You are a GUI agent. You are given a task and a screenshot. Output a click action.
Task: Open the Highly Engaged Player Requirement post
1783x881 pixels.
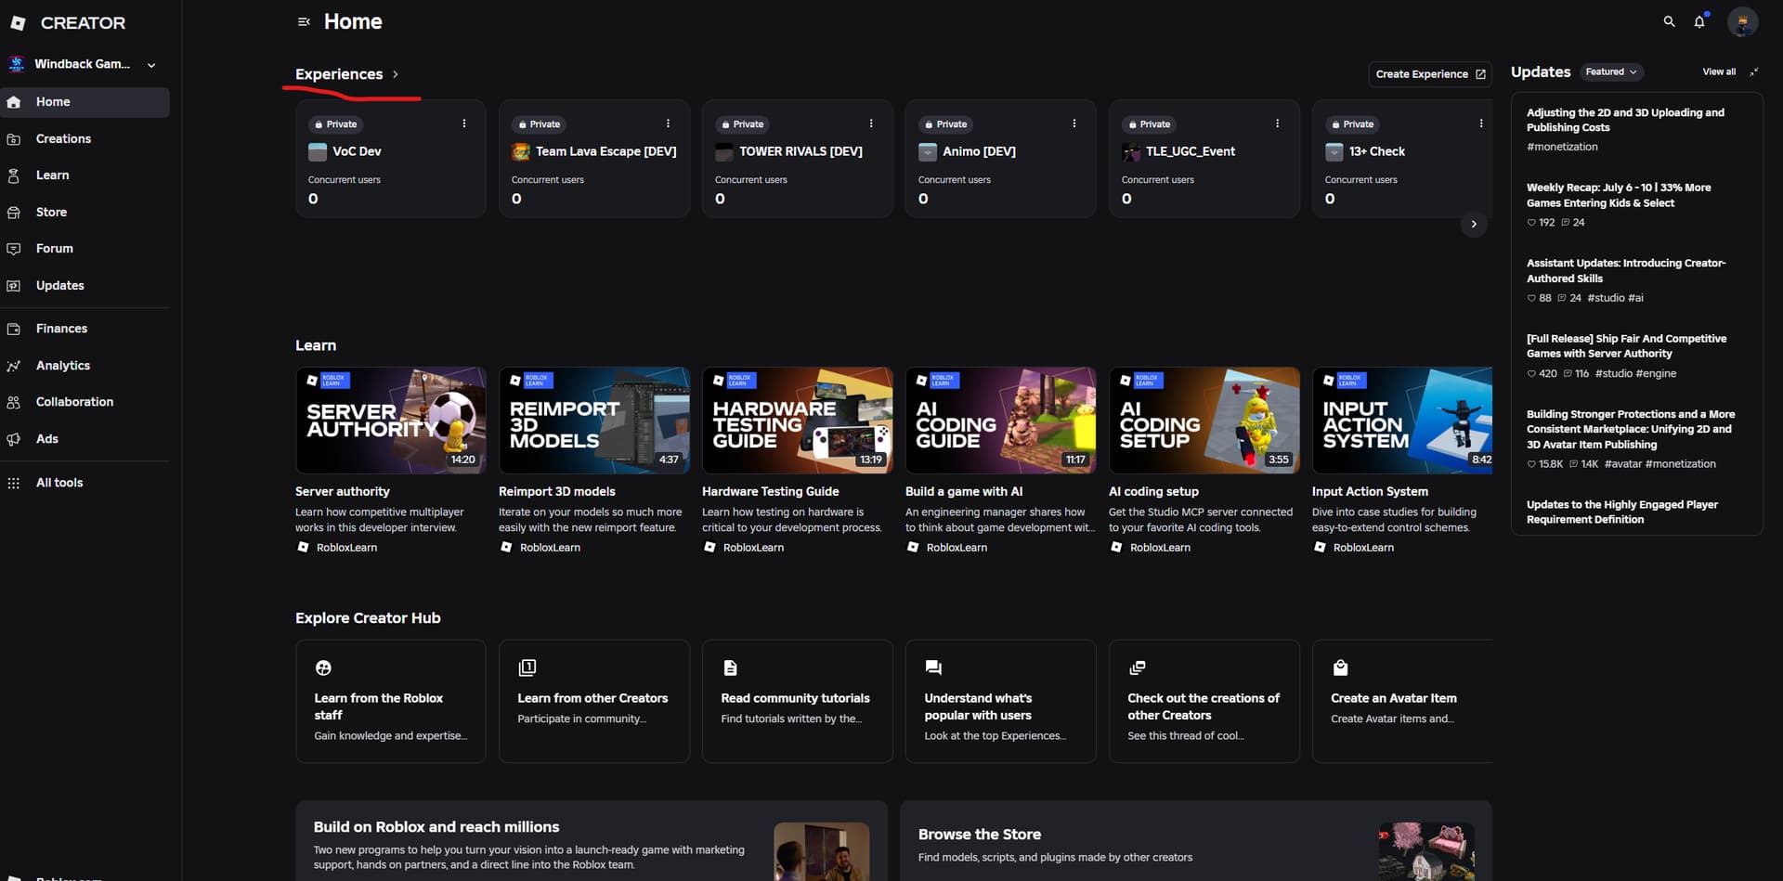pyautogui.click(x=1622, y=512)
